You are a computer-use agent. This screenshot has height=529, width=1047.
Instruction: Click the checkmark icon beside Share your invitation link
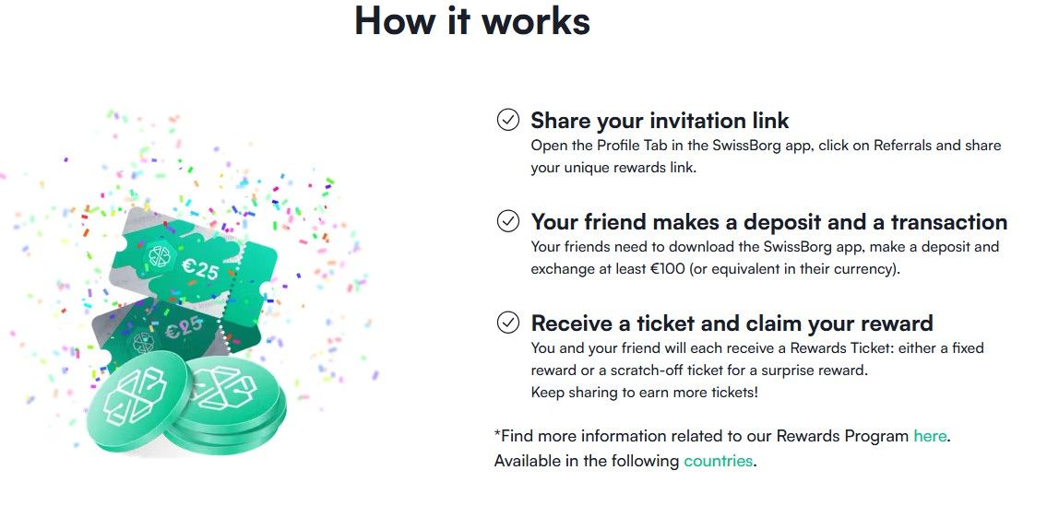pyautogui.click(x=507, y=120)
